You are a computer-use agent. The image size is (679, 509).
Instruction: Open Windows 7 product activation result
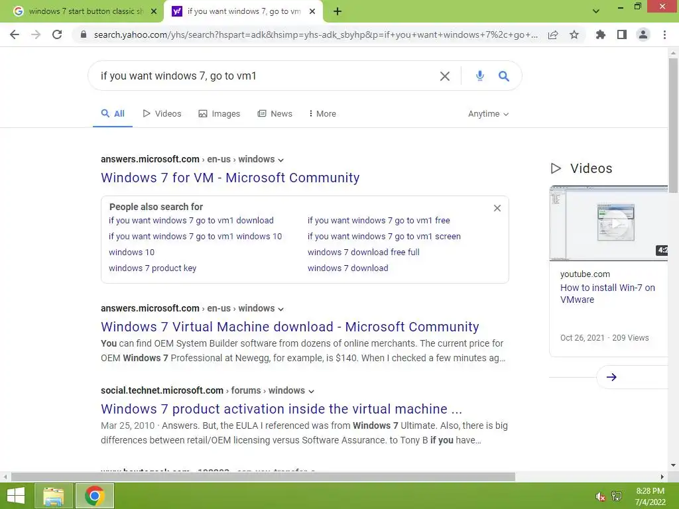coord(281,409)
